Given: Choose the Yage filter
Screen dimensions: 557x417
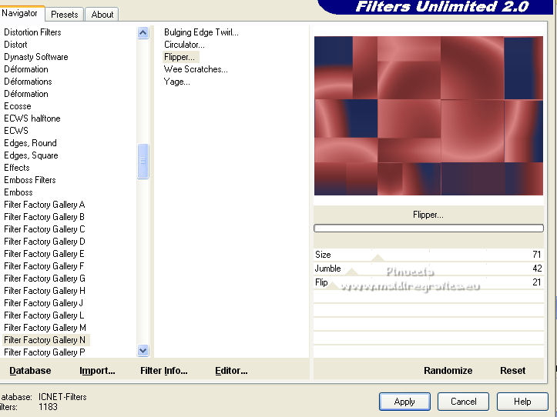Looking at the screenshot, I should [x=176, y=82].
